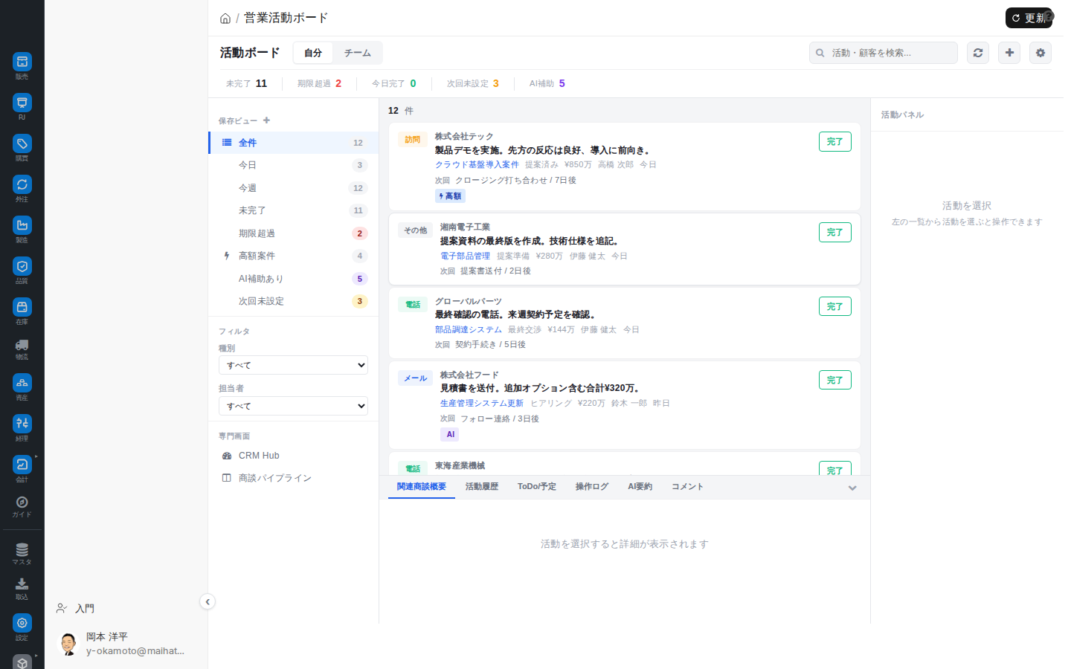Mark 東海産業機械 activity as 完了
1071x669 pixels.
tap(835, 468)
